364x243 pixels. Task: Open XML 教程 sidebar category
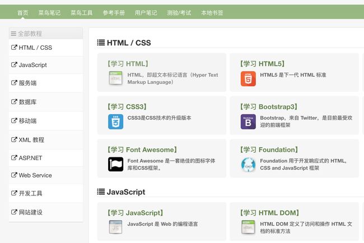click(x=46, y=140)
